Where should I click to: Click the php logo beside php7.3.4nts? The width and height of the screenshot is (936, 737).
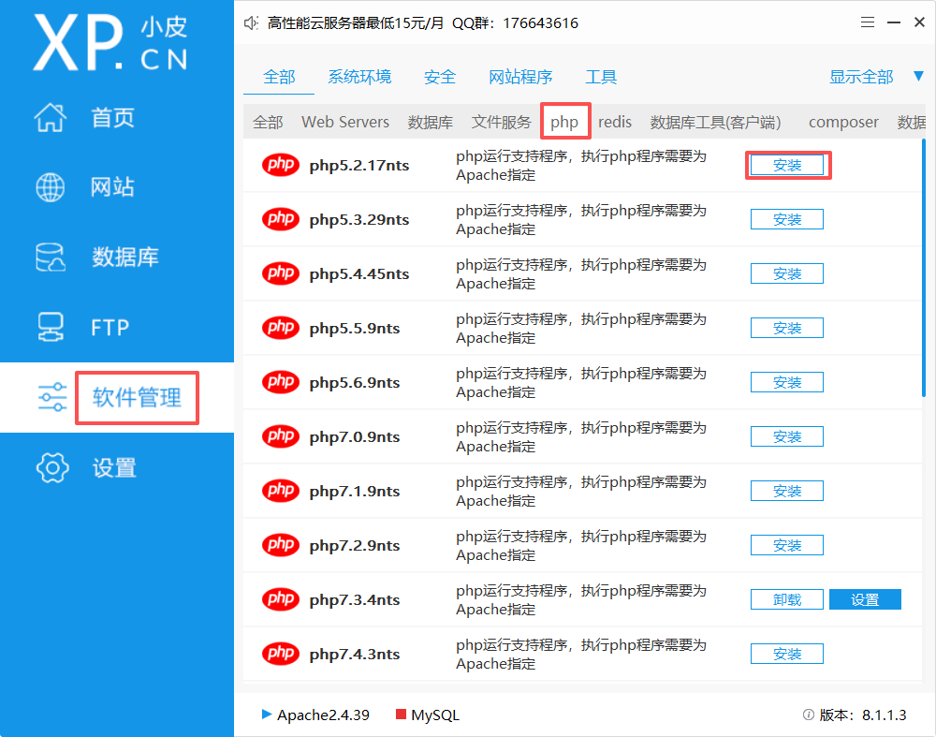tap(281, 599)
